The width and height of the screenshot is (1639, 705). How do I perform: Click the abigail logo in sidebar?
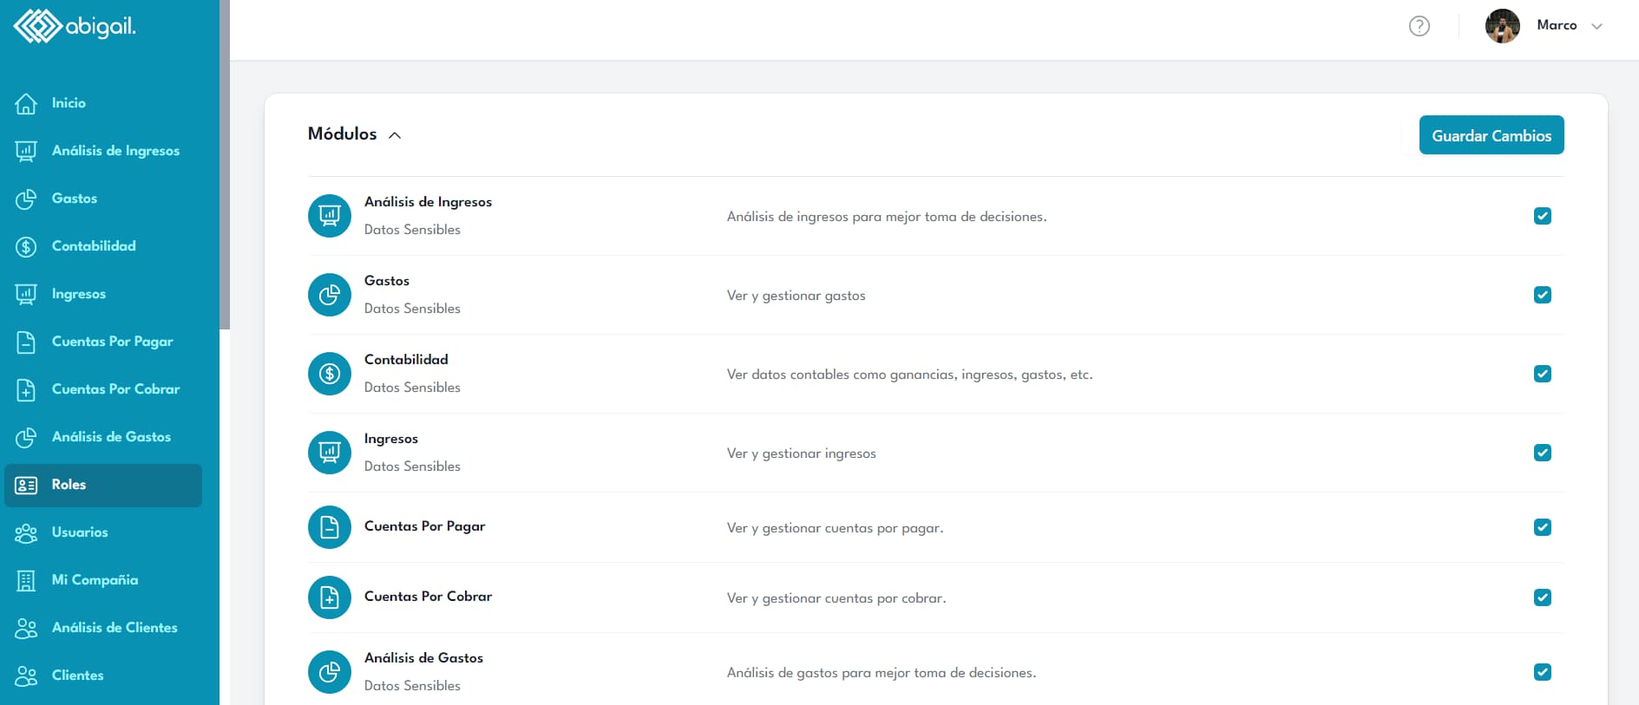(75, 26)
